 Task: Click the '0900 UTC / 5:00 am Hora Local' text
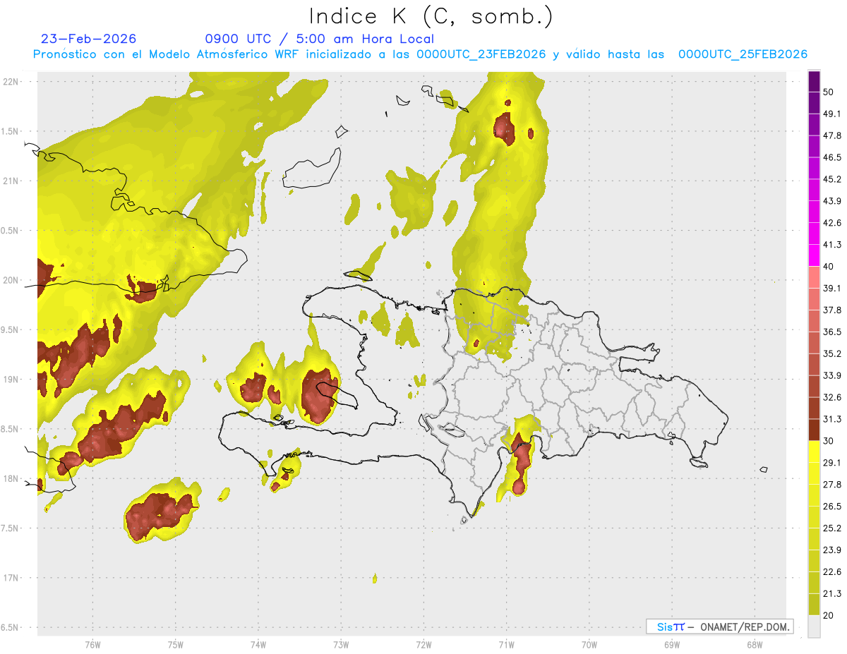coord(319,39)
